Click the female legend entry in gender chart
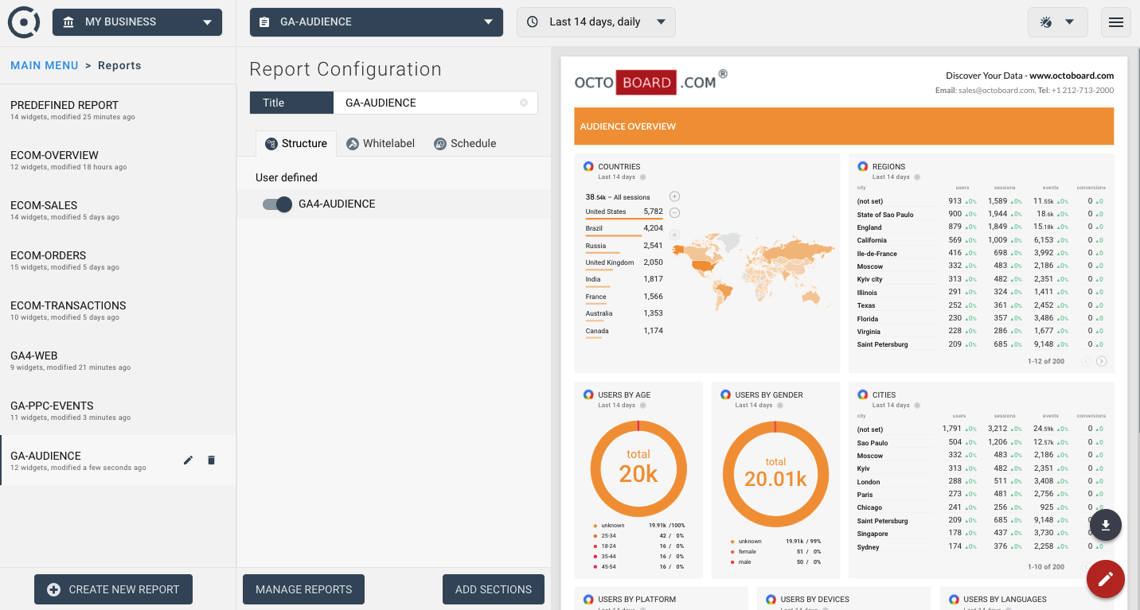The image size is (1140, 610). (x=775, y=551)
